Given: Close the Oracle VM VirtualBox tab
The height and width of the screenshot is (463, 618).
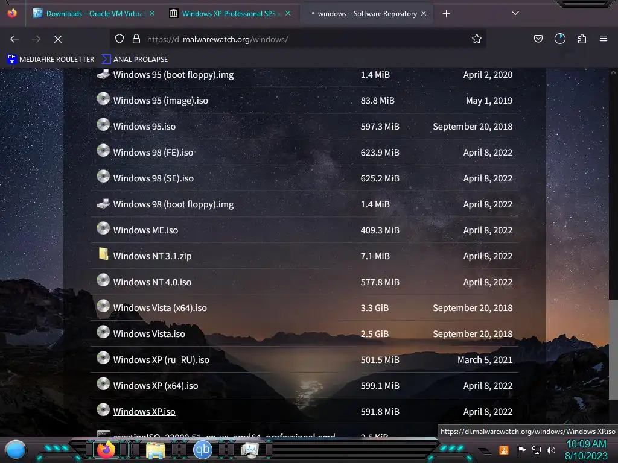Looking at the screenshot, I should pos(151,14).
